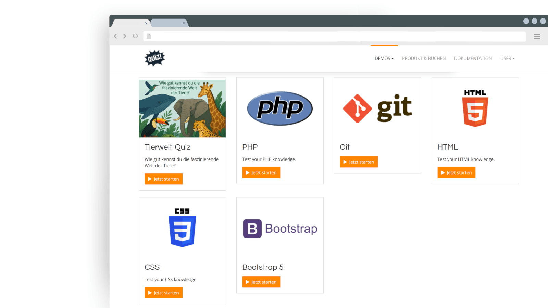This screenshot has width=548, height=308.
Task: Go back with the browser back arrow
Action: (115, 36)
